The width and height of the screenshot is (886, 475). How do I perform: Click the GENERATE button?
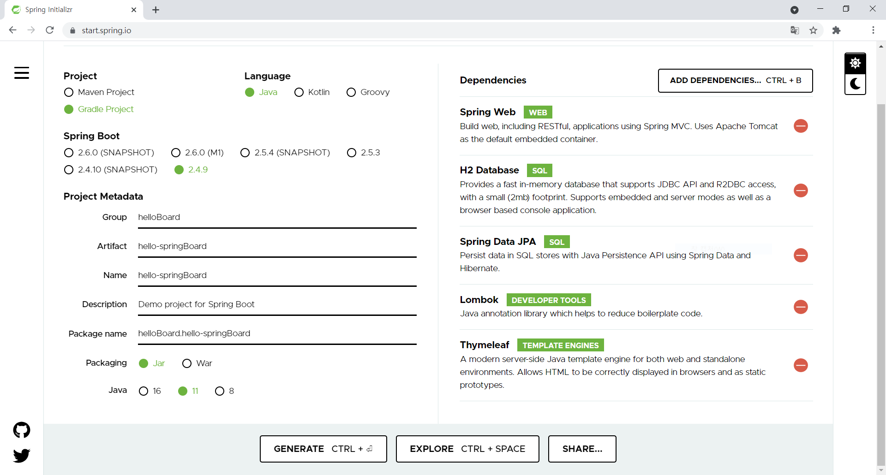[x=323, y=449]
